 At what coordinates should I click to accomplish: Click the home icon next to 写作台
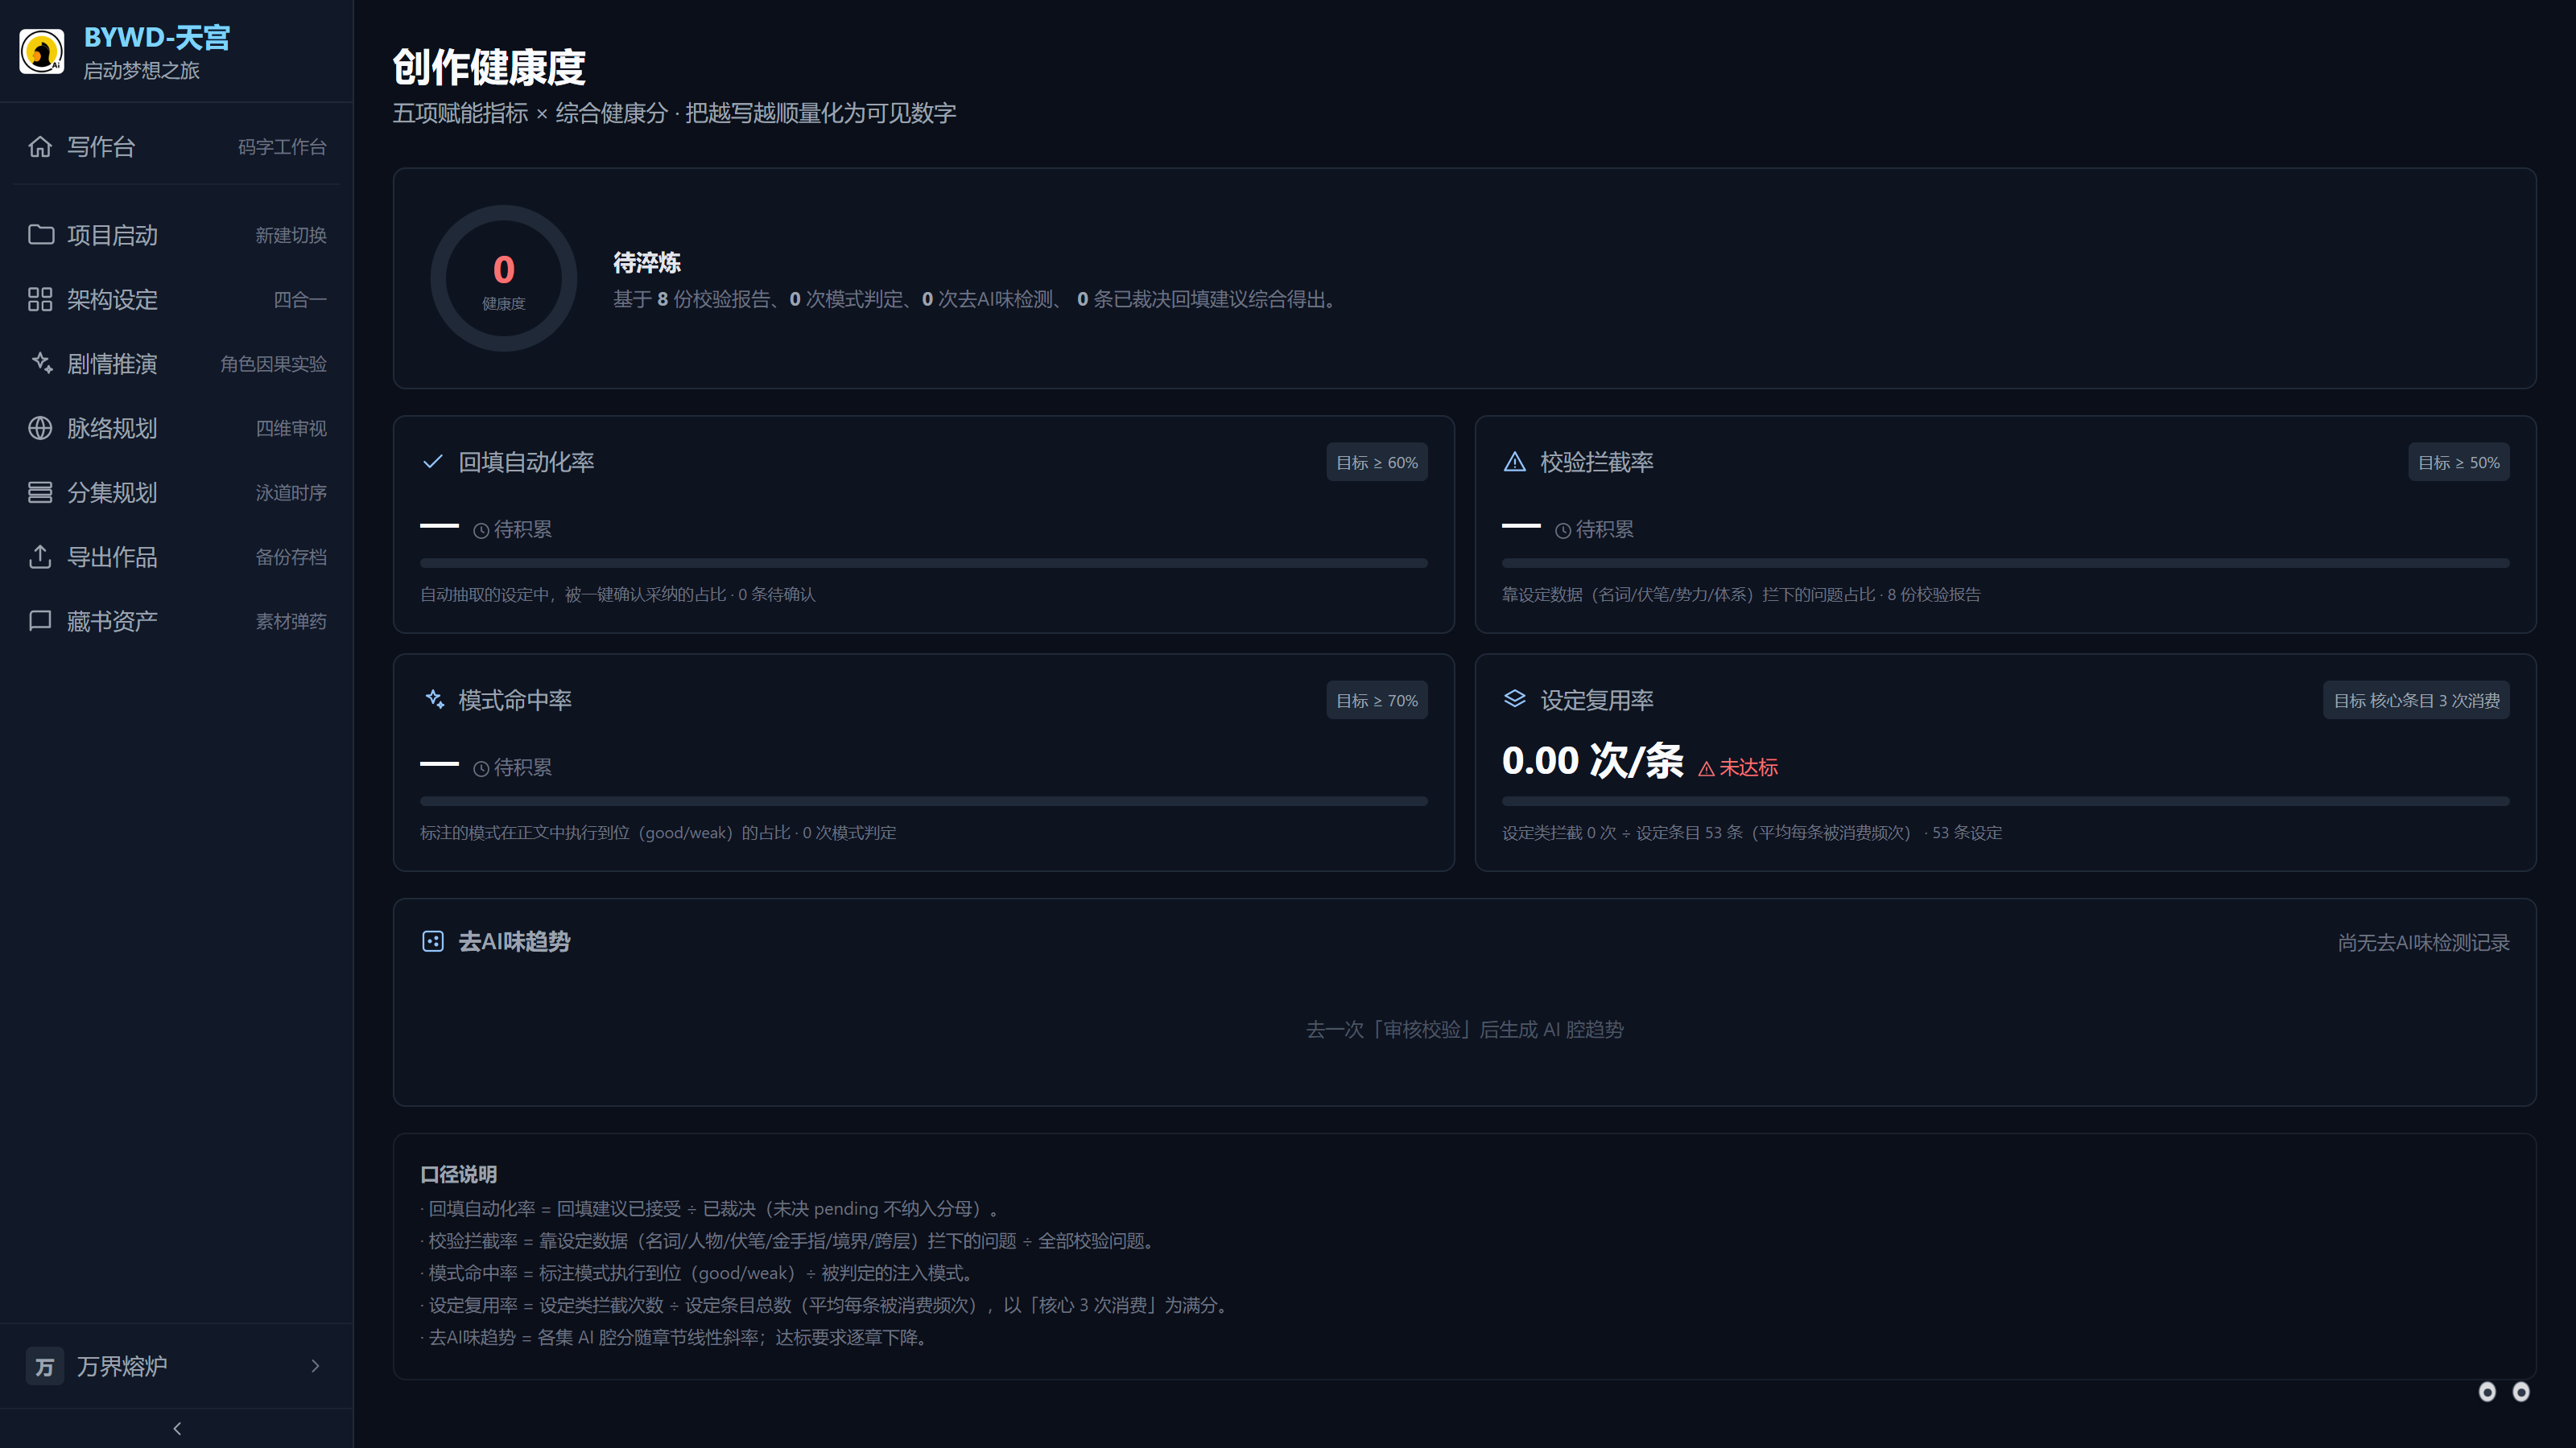40,147
